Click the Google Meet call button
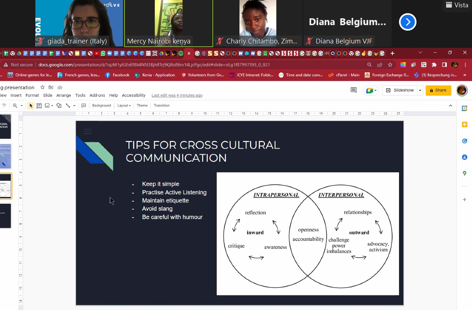This screenshot has height=310, width=472. (371, 90)
